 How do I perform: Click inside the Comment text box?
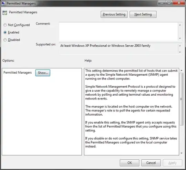(118, 32)
